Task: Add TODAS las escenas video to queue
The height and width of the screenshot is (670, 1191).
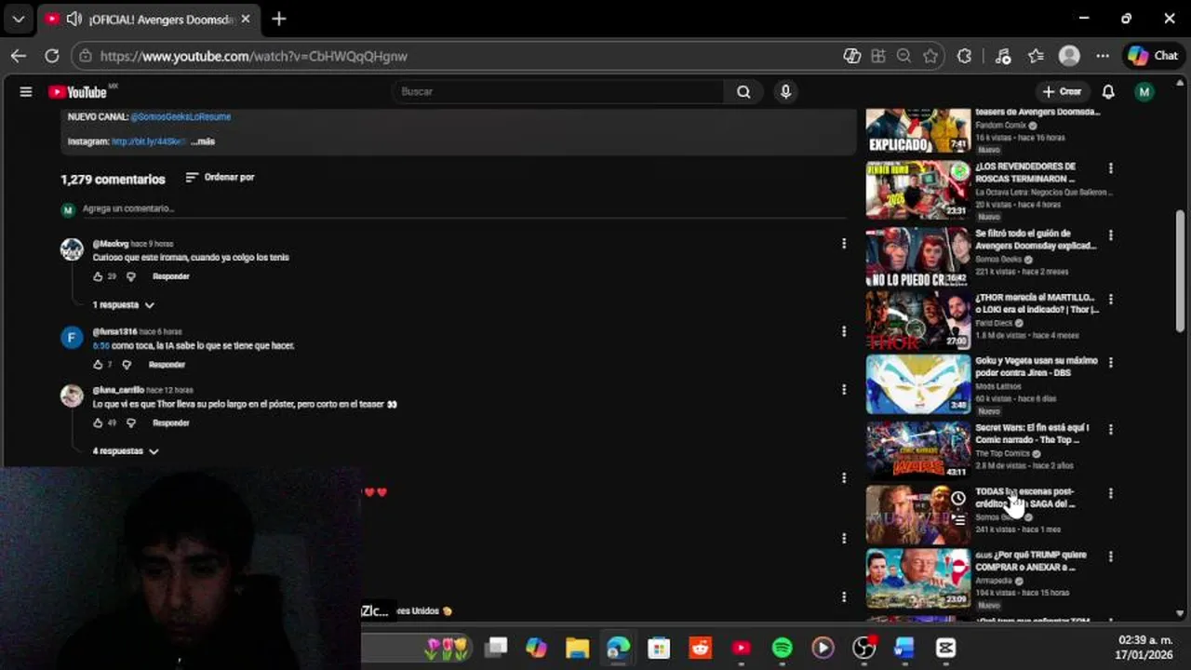Action: tap(958, 520)
